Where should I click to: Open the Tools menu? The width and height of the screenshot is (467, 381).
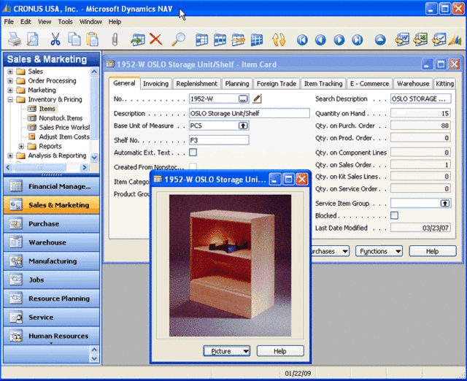[65, 22]
